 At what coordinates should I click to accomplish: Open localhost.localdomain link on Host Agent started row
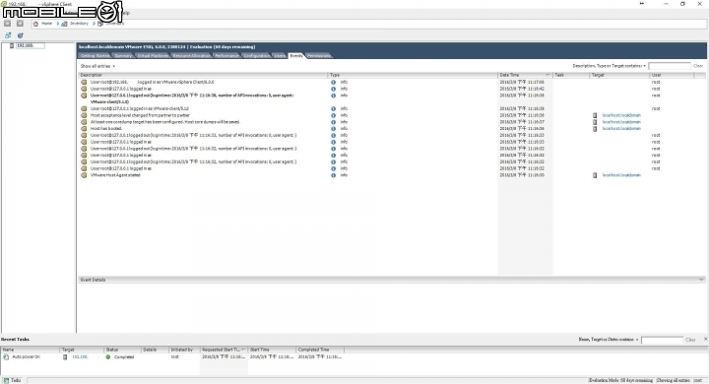click(x=621, y=175)
